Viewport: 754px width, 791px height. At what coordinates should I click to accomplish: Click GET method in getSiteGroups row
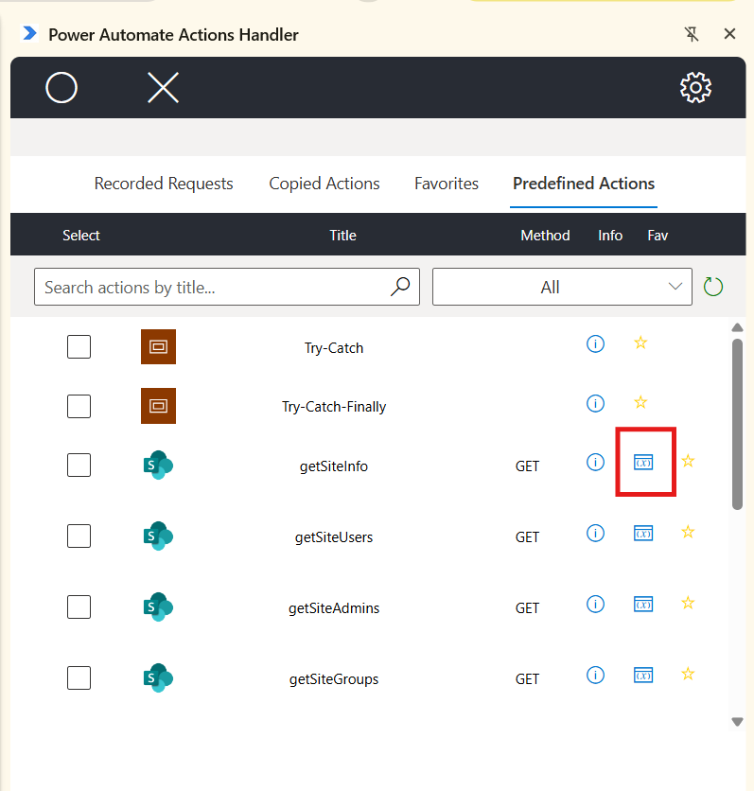point(527,679)
